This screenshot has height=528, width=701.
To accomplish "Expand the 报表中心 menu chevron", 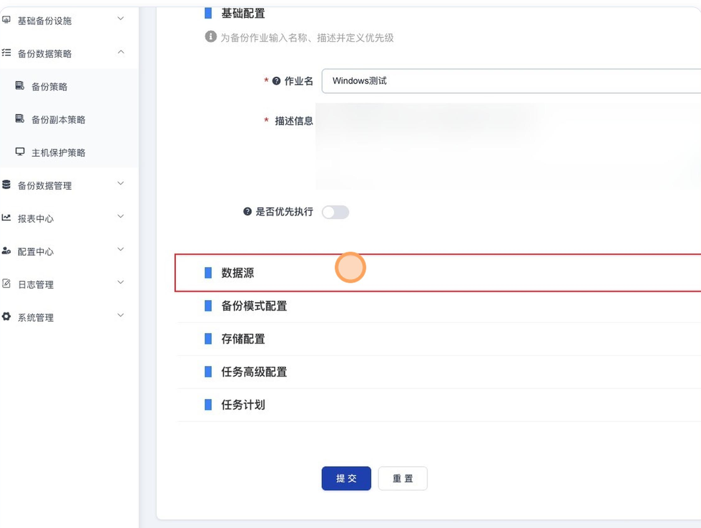I will pos(121,216).
